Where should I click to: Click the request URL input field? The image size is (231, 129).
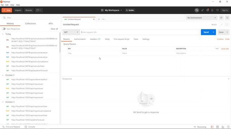point(140,32)
